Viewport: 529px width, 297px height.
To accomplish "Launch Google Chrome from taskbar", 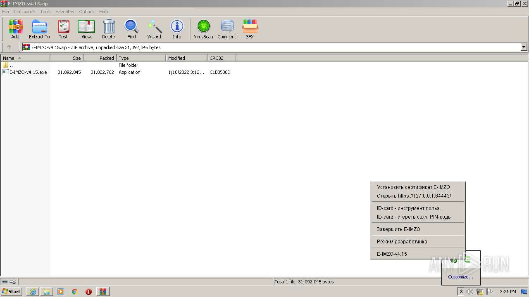I will tap(75, 292).
